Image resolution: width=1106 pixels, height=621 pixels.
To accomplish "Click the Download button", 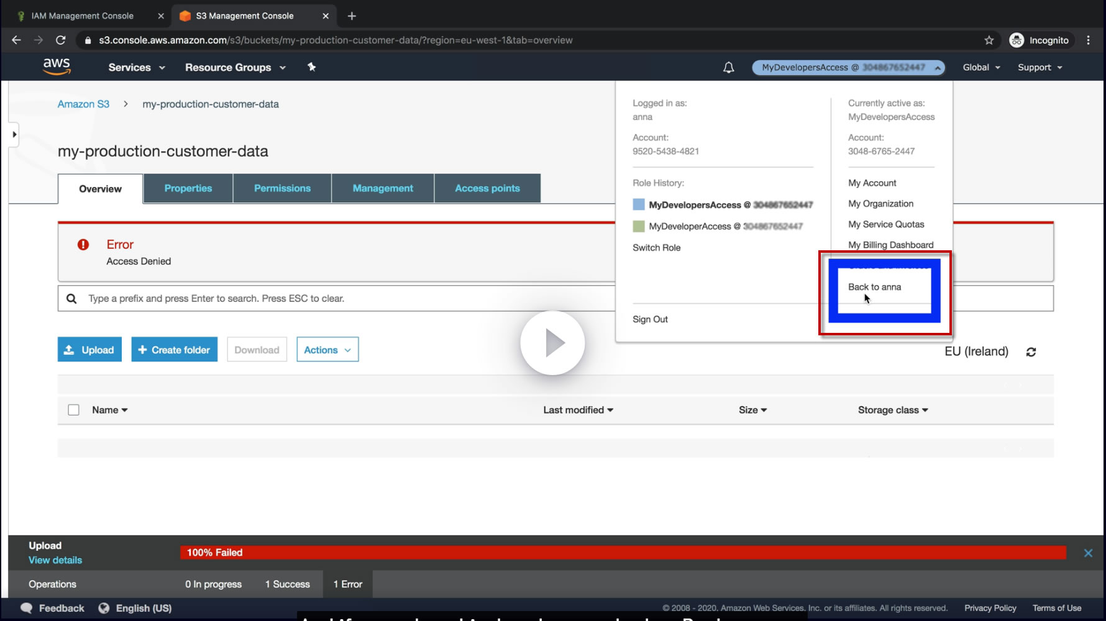I will (257, 350).
